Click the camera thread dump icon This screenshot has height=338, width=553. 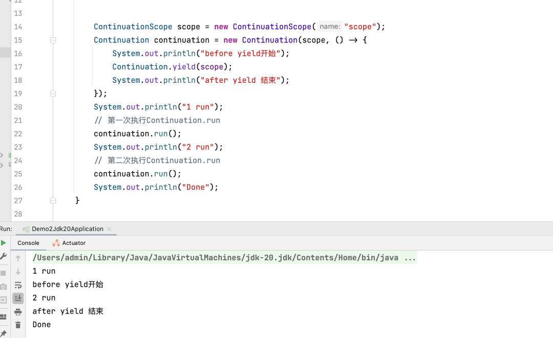(x=3, y=287)
